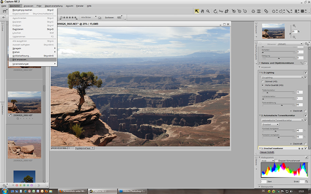Choose the Crop tool

coord(226,11)
